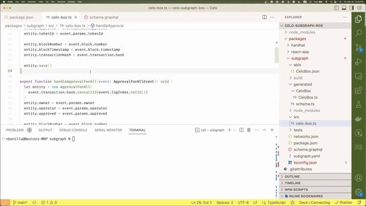Open networks.json in the explorer

click(315, 136)
